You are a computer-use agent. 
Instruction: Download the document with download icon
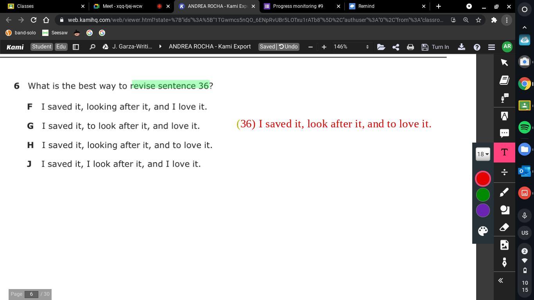click(x=461, y=47)
